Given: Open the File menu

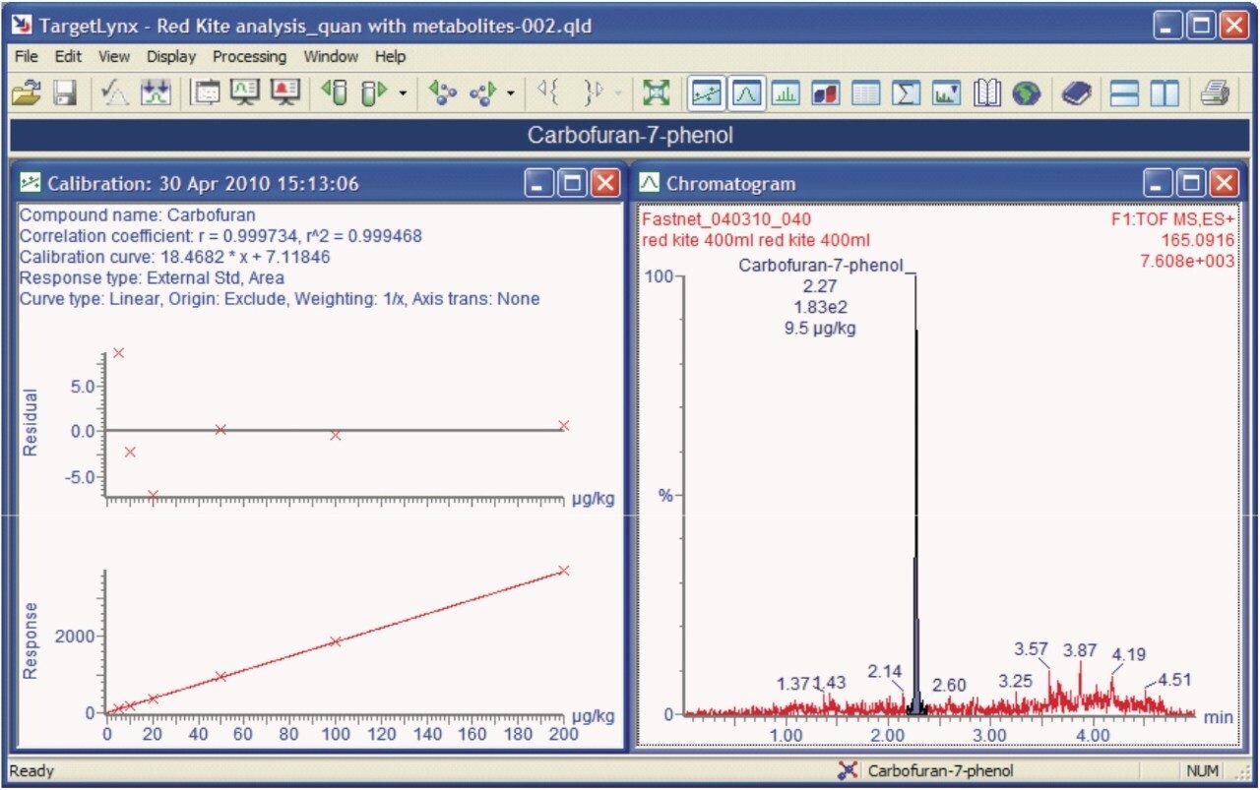Looking at the screenshot, I should coord(26,56).
